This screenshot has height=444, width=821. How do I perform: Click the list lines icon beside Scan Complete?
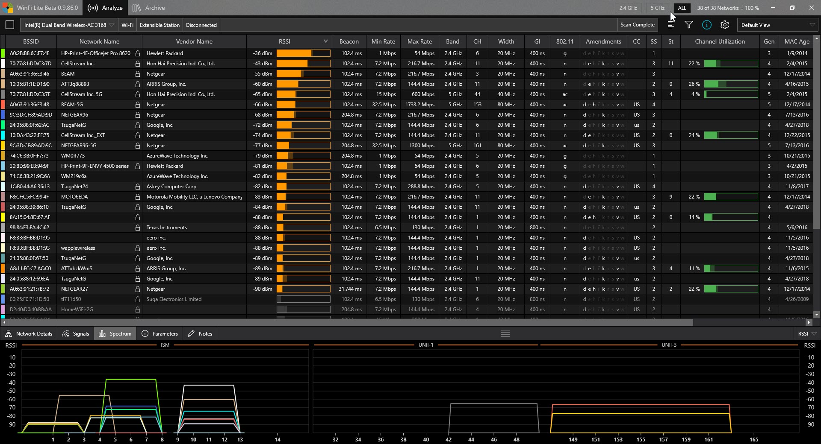pyautogui.click(x=670, y=25)
